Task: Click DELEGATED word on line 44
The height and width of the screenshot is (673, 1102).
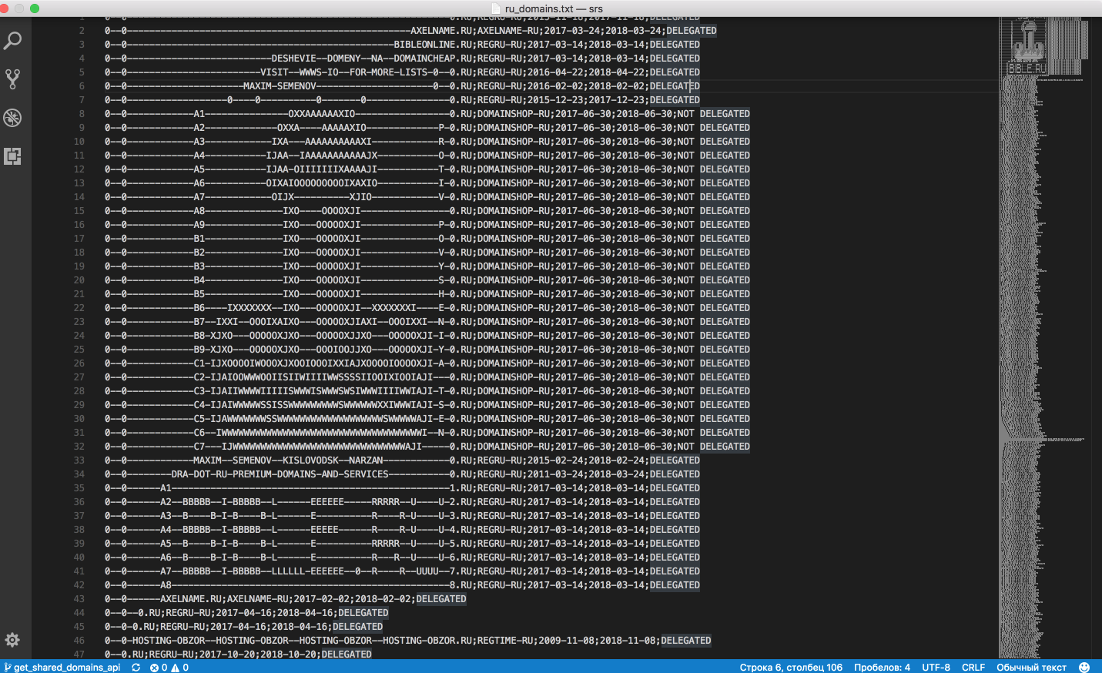Action: 363,613
